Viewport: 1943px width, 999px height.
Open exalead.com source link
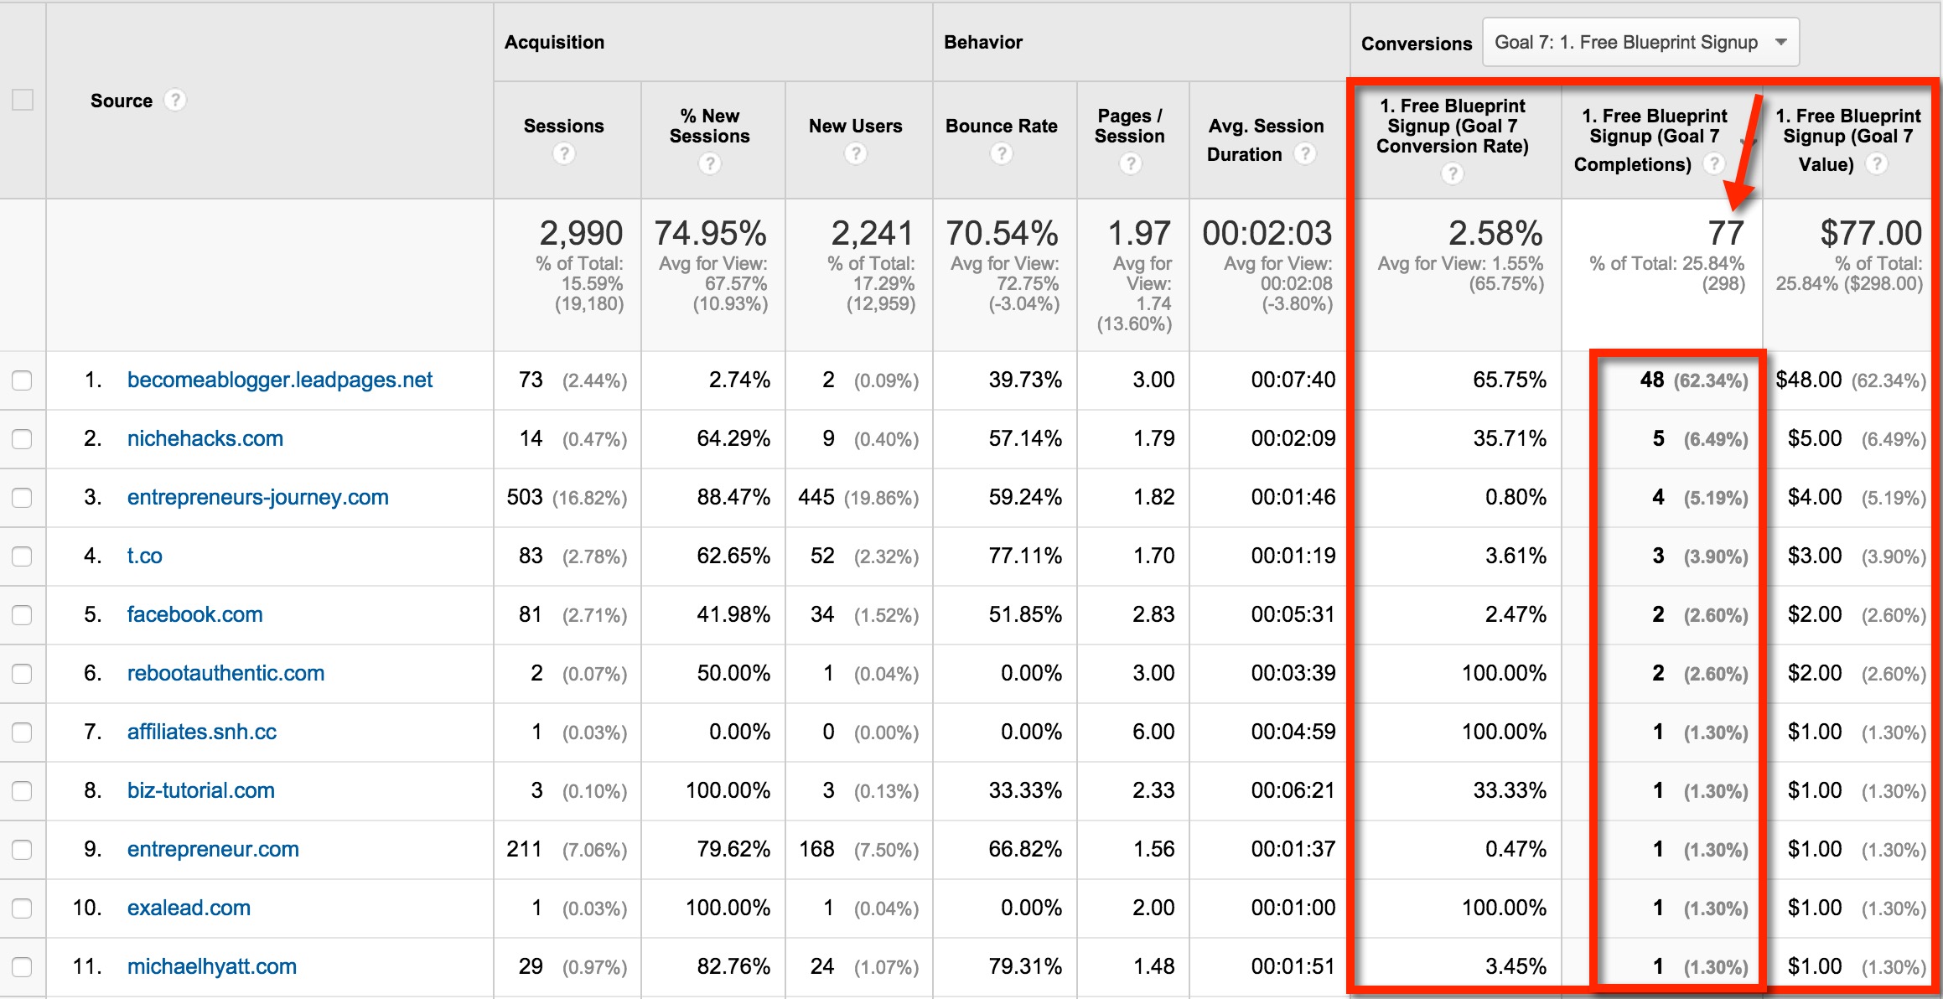(x=189, y=908)
